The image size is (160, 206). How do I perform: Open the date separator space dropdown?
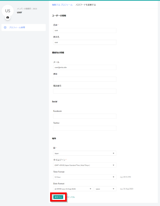tap(105, 189)
